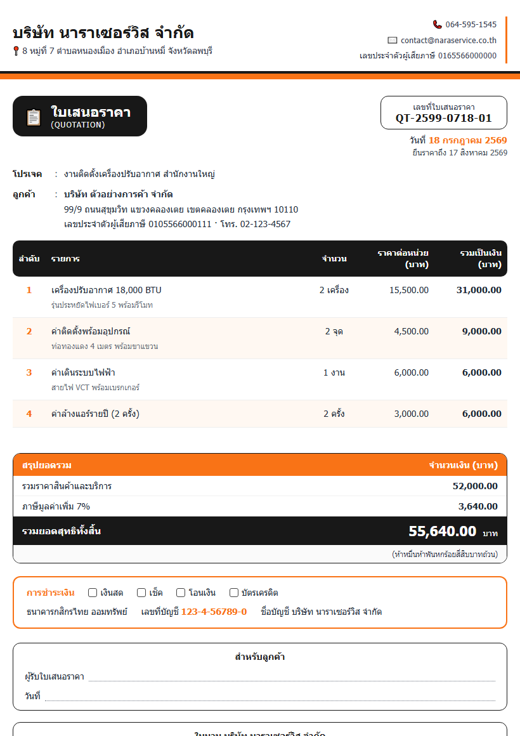Tick the โอนเงิน checkbox
Screen dimensions: 520x736
coord(181,593)
